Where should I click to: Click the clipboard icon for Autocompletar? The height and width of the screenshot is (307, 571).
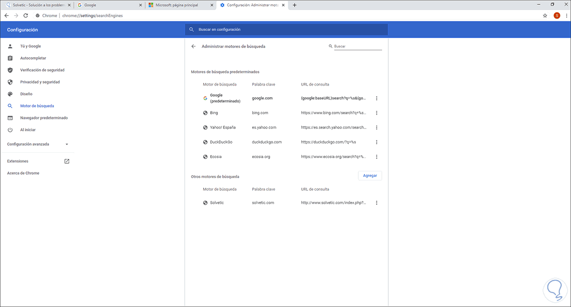point(10,58)
